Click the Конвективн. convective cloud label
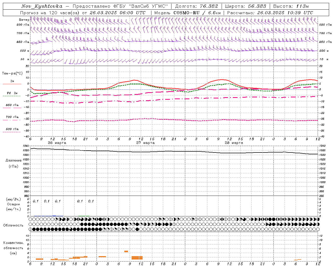 click(x=13, y=243)
